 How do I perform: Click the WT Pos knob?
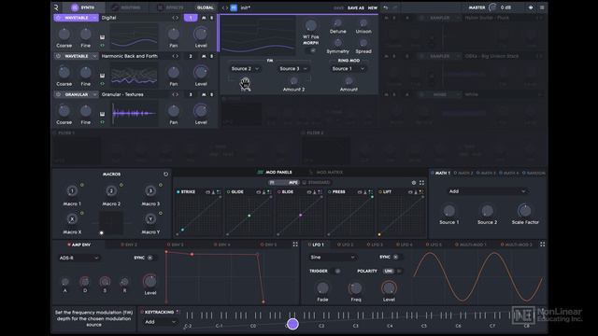(311, 26)
